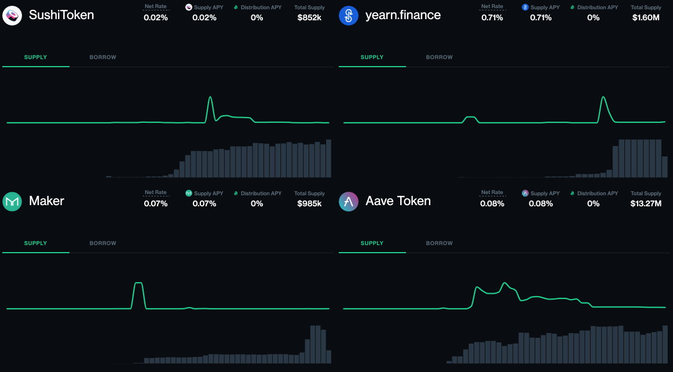Click SushiToken net rate value 0.02%
The image size is (673, 372).
(x=156, y=17)
